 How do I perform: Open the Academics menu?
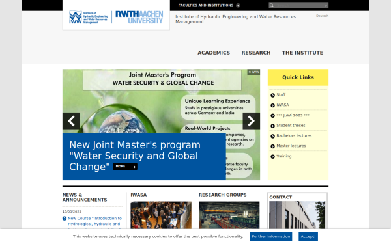[x=214, y=53]
